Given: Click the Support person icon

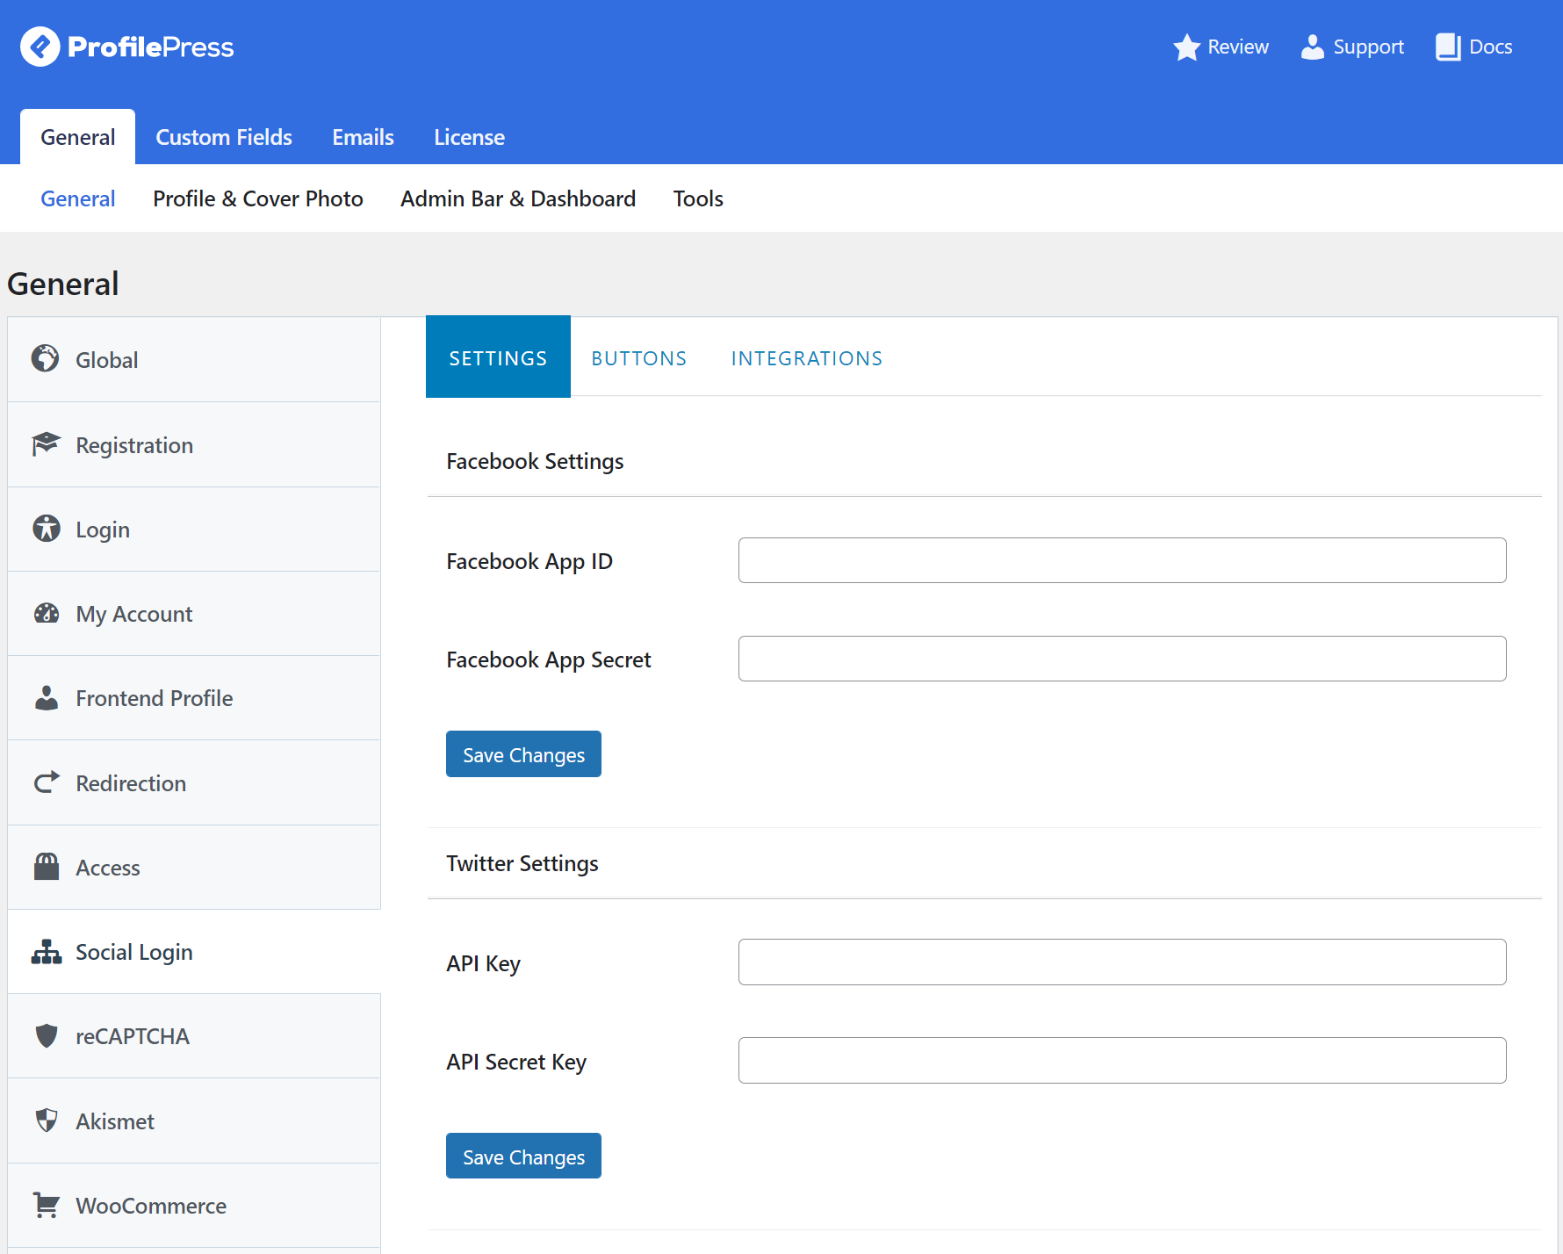Looking at the screenshot, I should [x=1312, y=47].
